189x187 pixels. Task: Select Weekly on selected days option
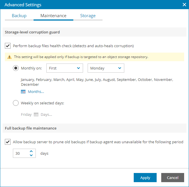pos(16,103)
